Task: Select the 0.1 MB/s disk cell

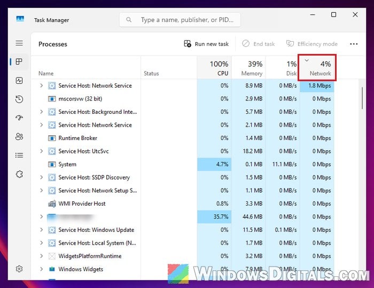Action: click(283, 230)
